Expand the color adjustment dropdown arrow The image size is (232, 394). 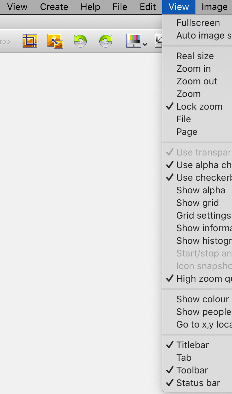[x=145, y=44]
